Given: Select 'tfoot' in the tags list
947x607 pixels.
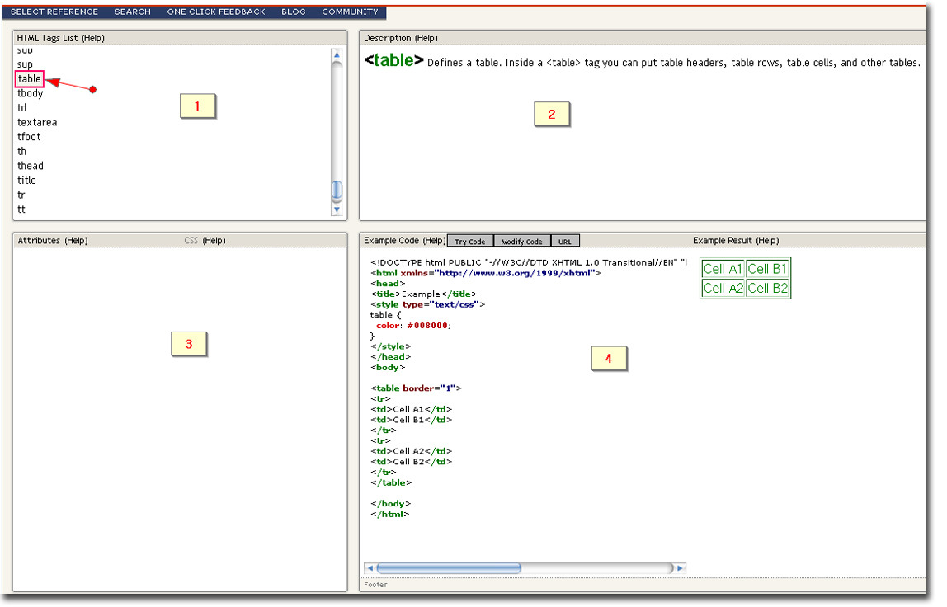Looking at the screenshot, I should point(29,137).
